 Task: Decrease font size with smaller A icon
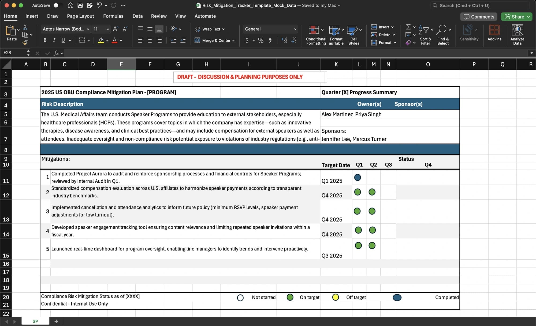(x=125, y=29)
